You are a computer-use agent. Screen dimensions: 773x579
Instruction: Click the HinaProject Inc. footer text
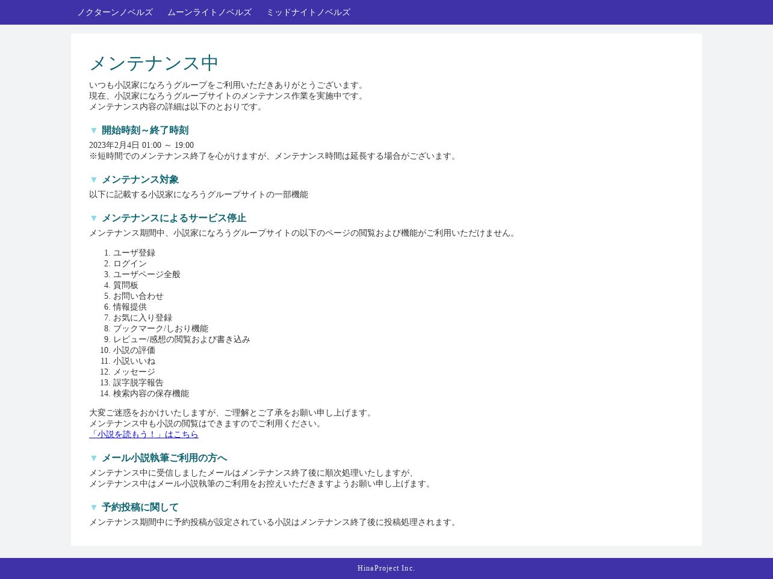[386, 568]
